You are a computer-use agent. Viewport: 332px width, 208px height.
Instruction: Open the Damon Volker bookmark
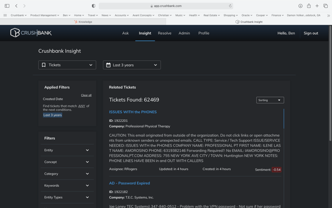[x=304, y=15]
